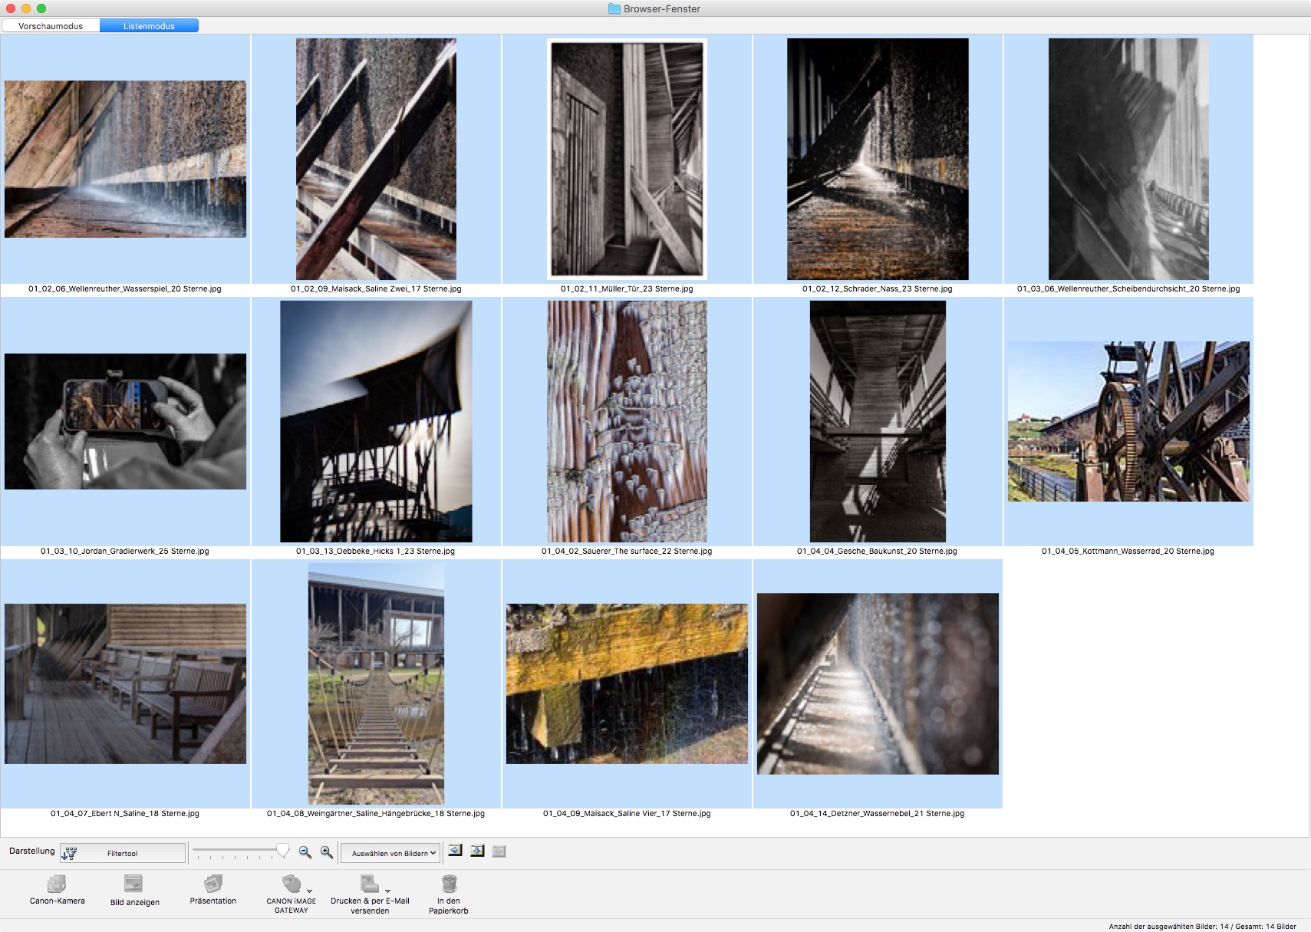Select the Kottmann_Wasserrad thumbnail
The height and width of the screenshot is (932, 1311).
[1128, 421]
